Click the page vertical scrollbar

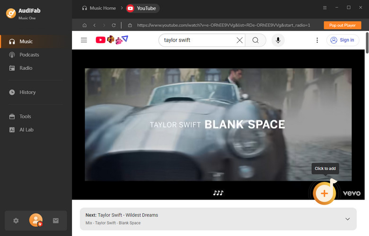coord(367,43)
